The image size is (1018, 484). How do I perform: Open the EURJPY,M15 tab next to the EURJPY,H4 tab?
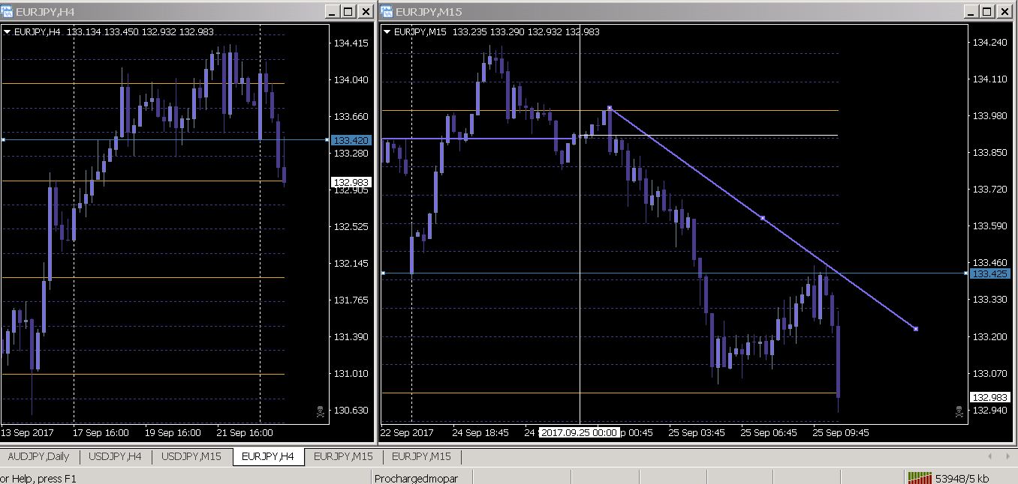[x=343, y=456]
